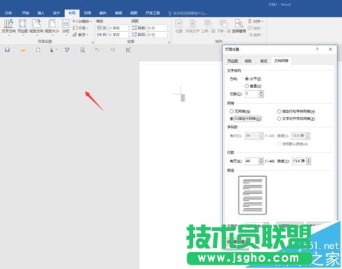Increase the 栏数 columns stepper value
342x269 pixels.
[x=261, y=92]
